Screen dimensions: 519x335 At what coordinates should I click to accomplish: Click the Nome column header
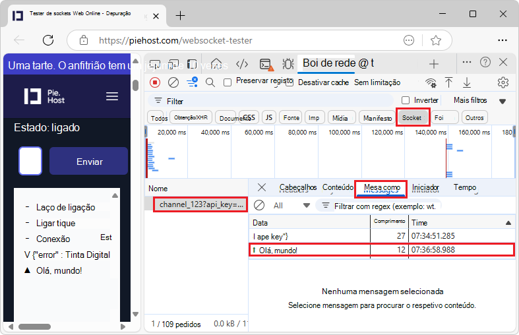pyautogui.click(x=197, y=189)
